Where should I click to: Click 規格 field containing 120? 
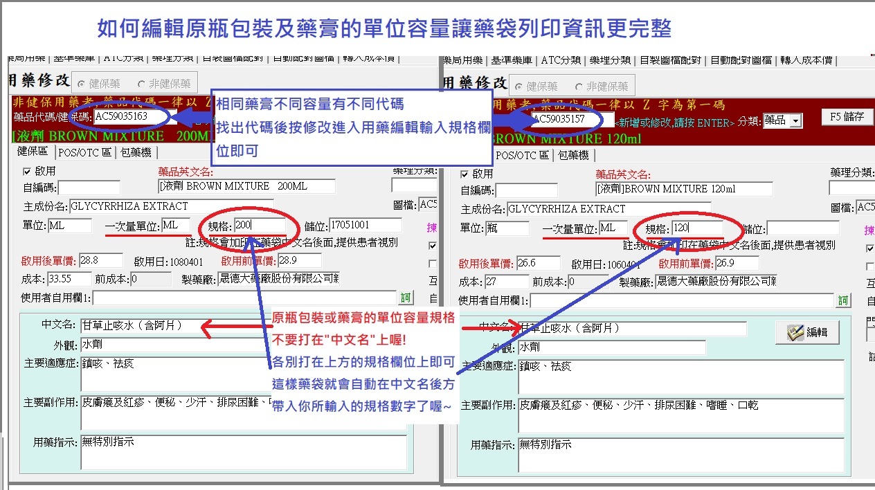[697, 228]
